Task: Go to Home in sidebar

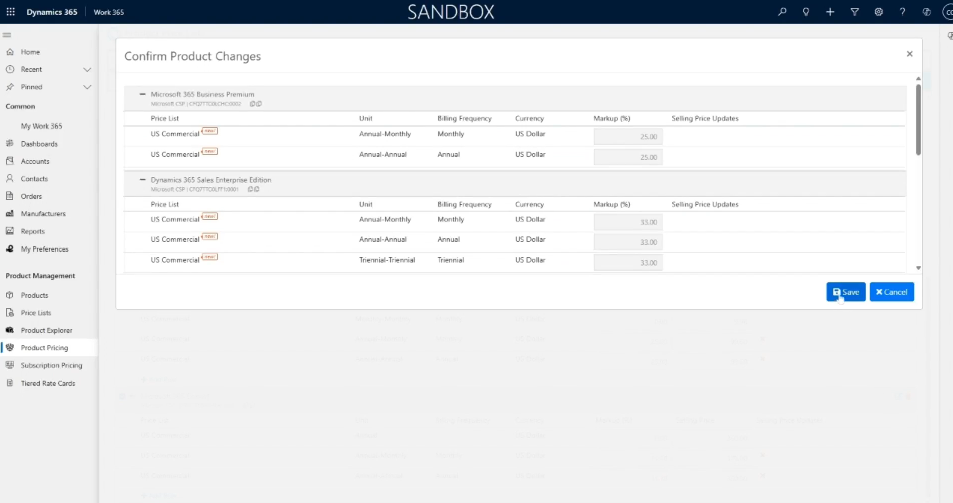Action: coord(30,52)
